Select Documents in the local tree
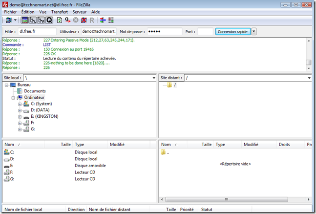 point(35,91)
